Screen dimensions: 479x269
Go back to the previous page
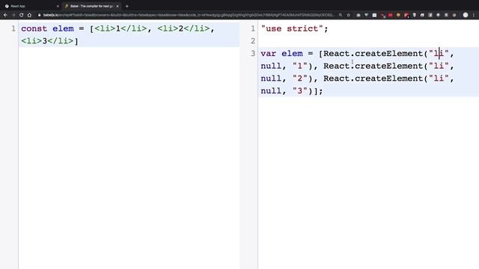5,15
